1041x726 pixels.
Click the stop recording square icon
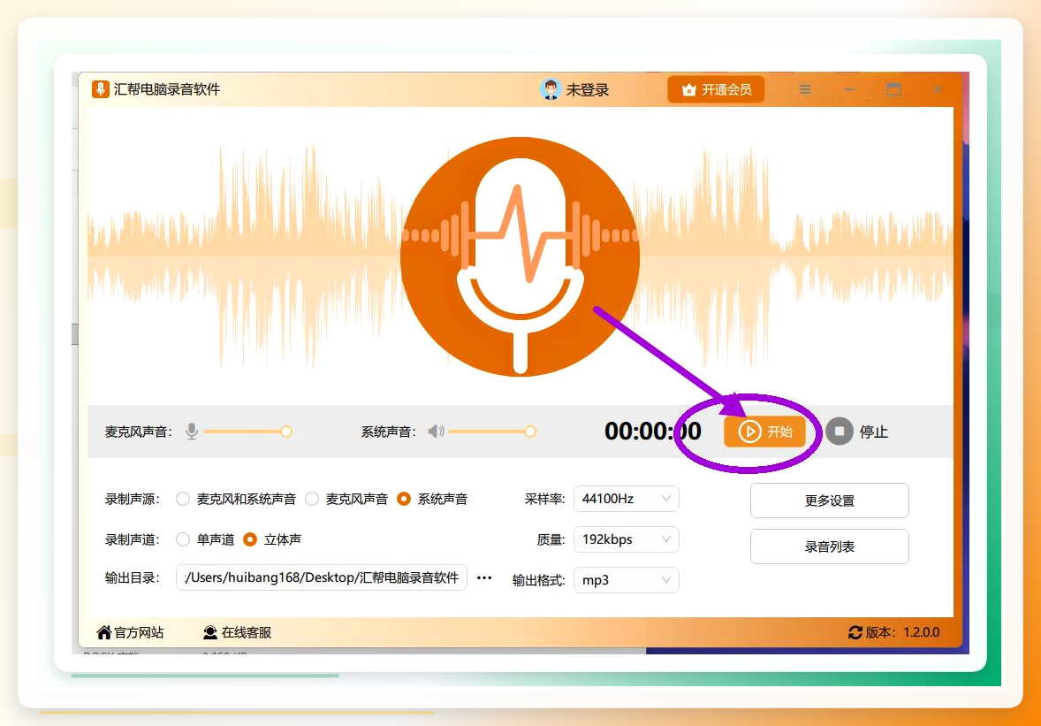pos(840,431)
